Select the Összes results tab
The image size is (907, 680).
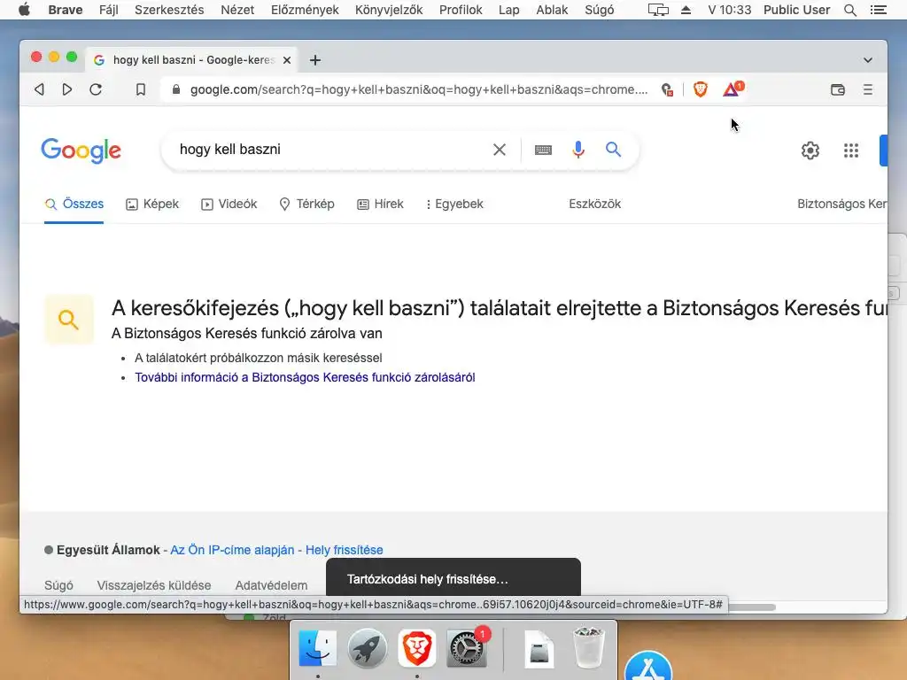(74, 205)
